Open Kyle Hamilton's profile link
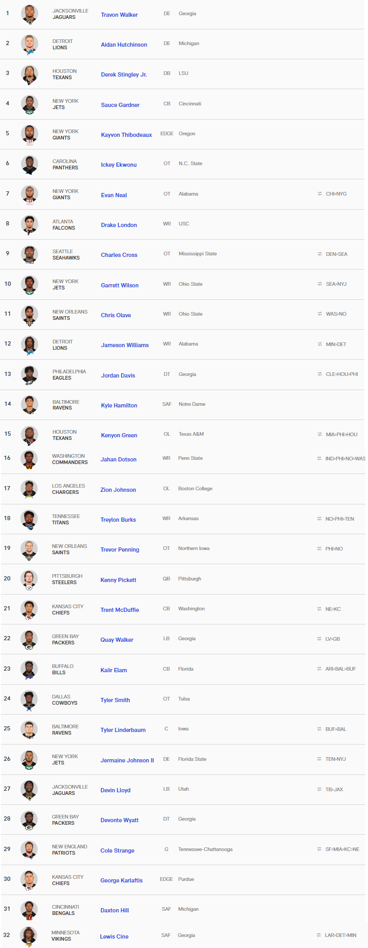Viewport: 368px width, 948px height. click(x=119, y=405)
